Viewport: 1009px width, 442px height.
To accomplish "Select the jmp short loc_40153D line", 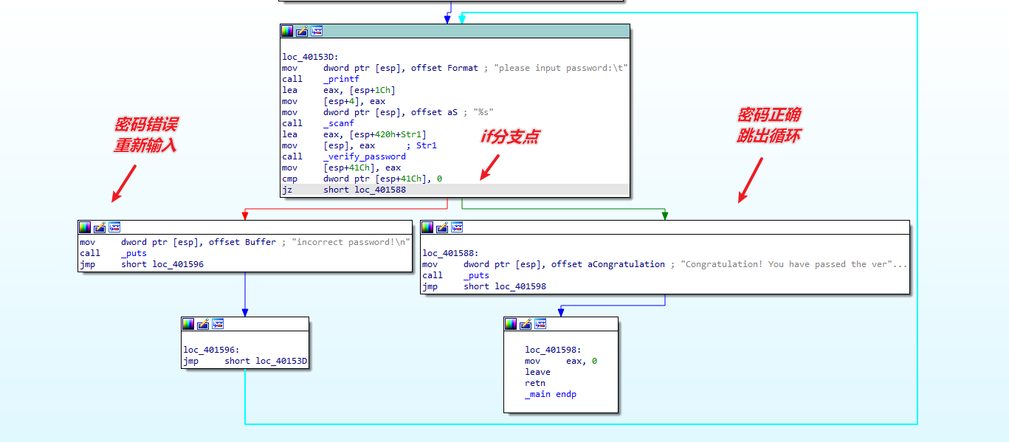I will pyautogui.click(x=245, y=361).
